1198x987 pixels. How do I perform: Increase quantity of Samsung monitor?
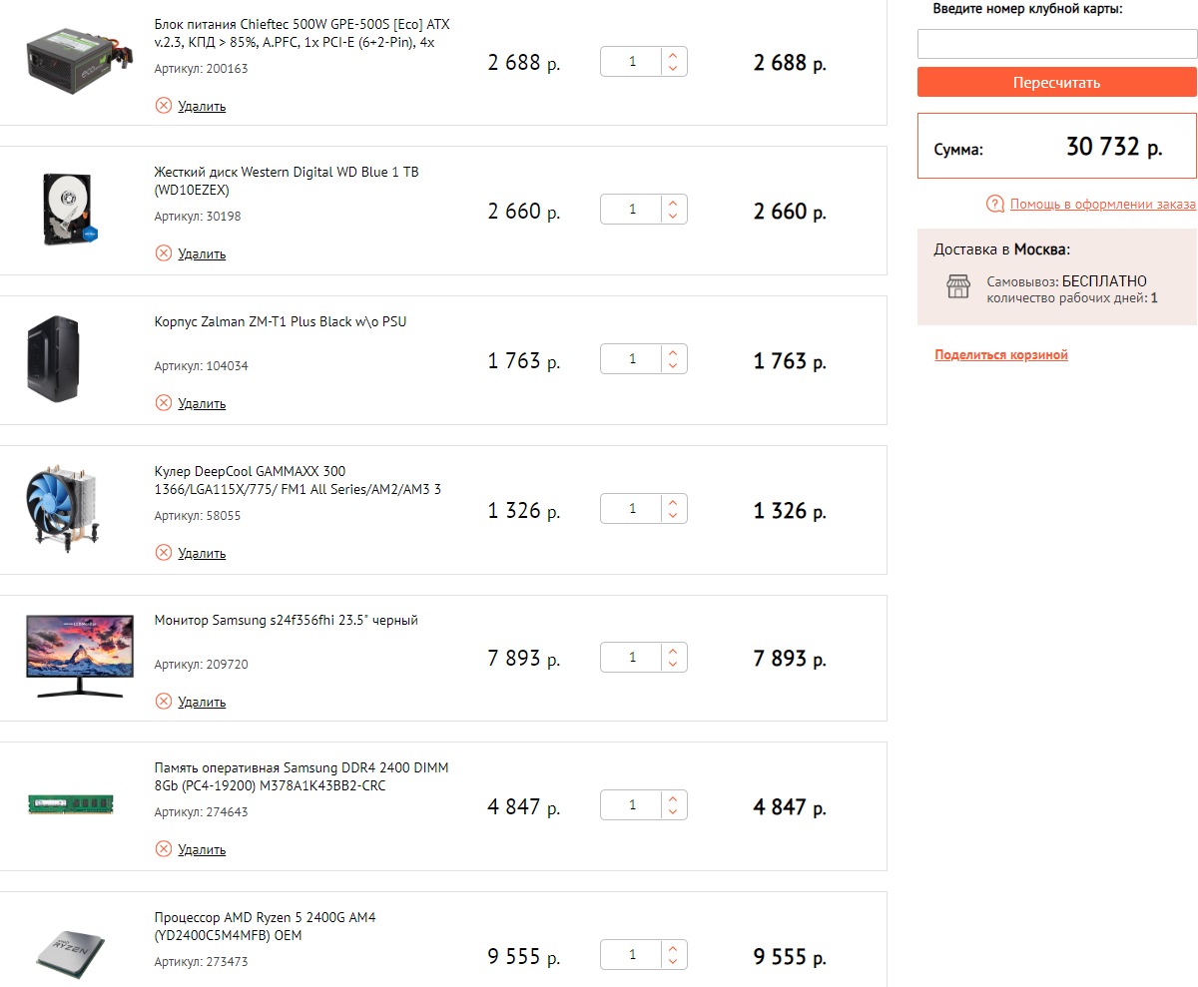(x=673, y=652)
